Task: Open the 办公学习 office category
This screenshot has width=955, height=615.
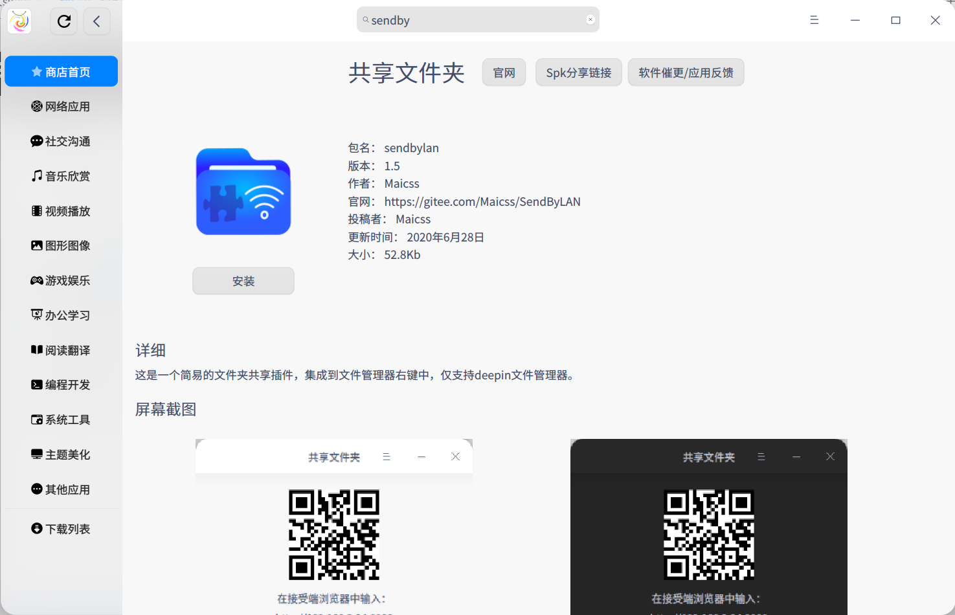Action: [61, 315]
